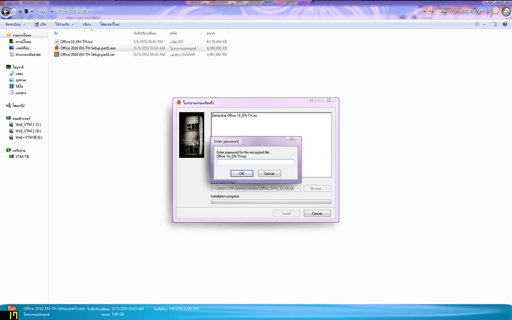
Task: Open the recent locations dropdown arrow
Action: click(21, 12)
